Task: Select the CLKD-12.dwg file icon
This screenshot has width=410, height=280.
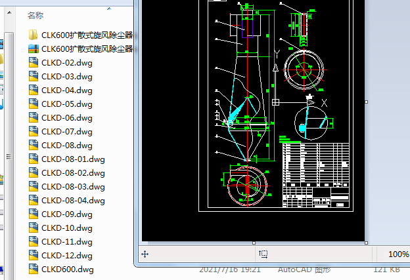Action: tap(34, 255)
